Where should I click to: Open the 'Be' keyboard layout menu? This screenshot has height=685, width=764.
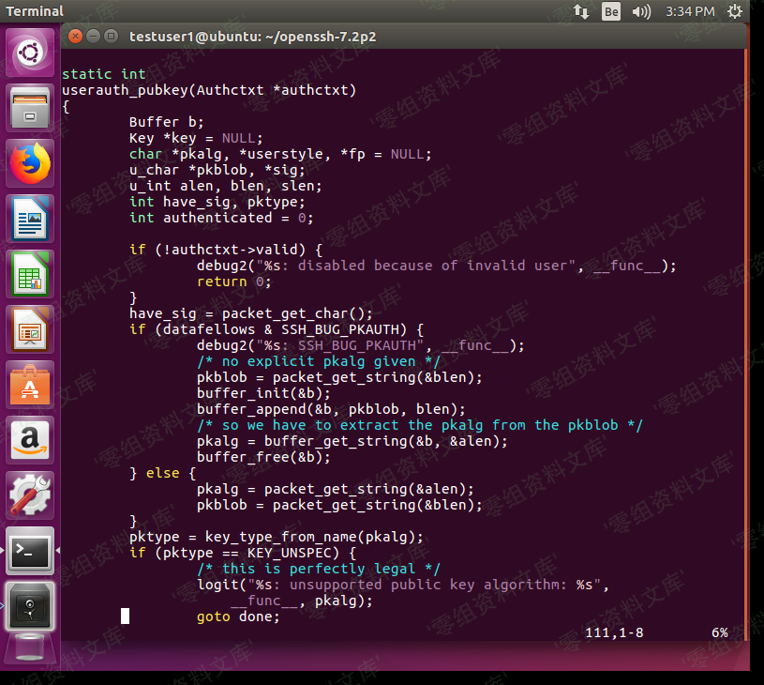click(x=611, y=11)
